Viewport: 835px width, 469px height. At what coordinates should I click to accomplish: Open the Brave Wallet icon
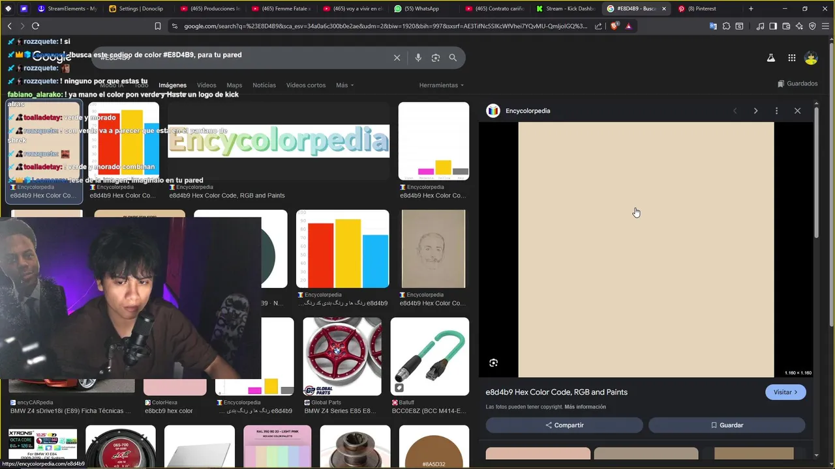click(x=786, y=26)
